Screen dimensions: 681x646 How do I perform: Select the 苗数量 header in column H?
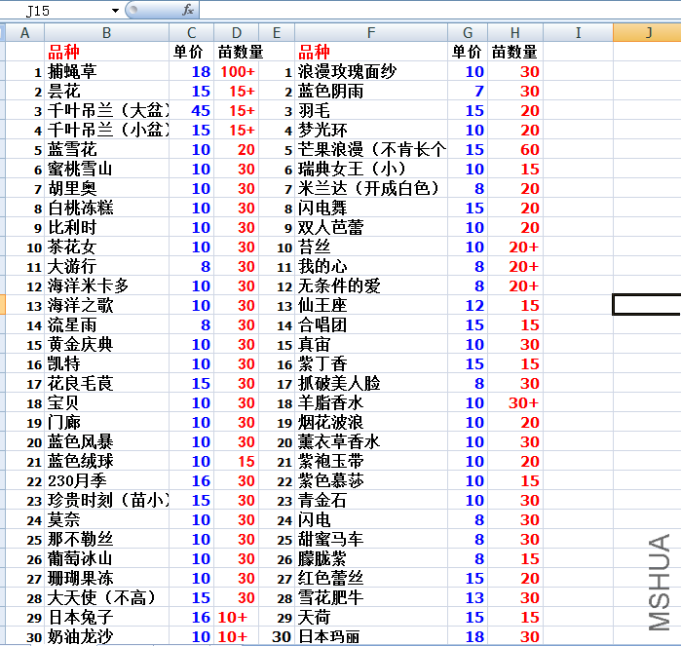[x=515, y=52]
